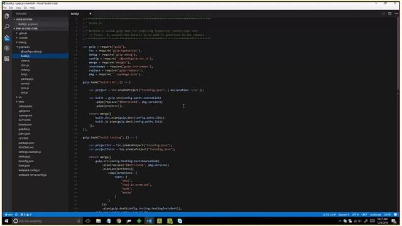Open Skype from the taskbar
402x226 pixels.
point(180,221)
